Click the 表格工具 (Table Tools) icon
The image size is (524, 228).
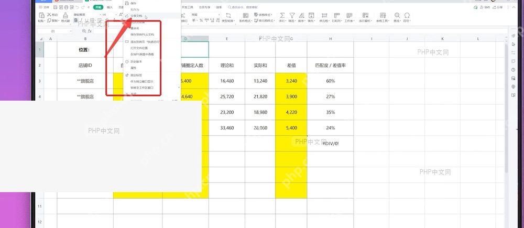pyautogui.click(x=383, y=15)
